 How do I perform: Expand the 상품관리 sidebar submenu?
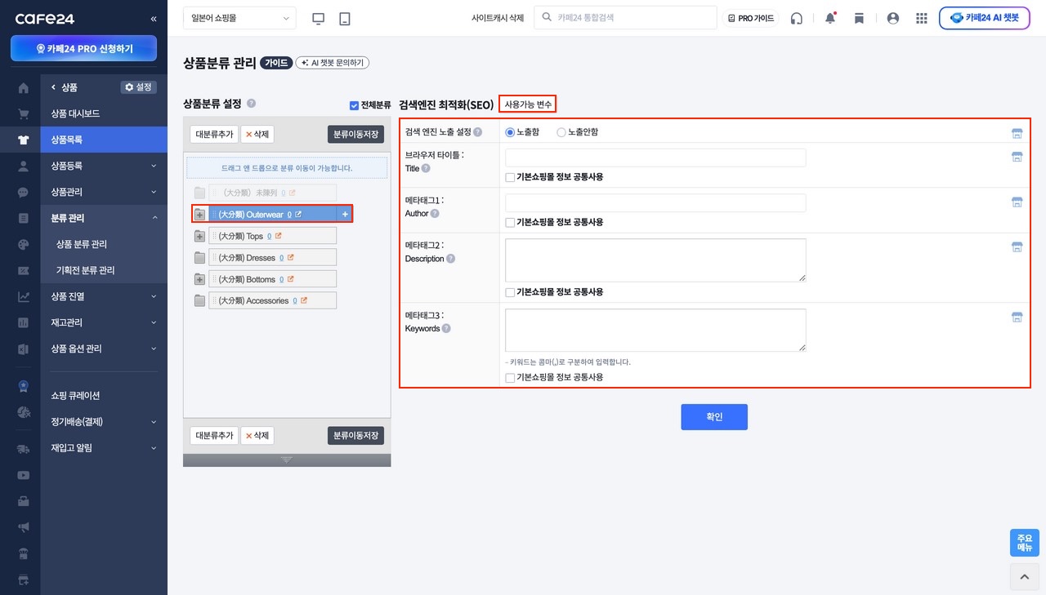(154, 192)
